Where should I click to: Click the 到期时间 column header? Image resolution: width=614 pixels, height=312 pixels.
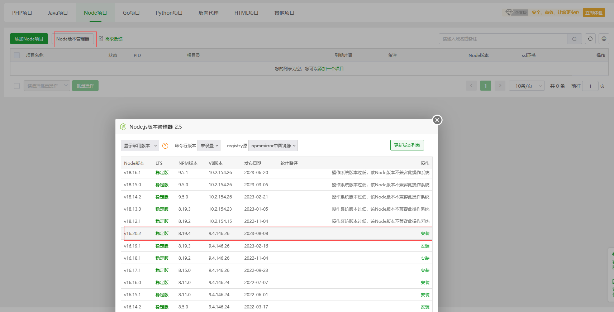pos(343,56)
